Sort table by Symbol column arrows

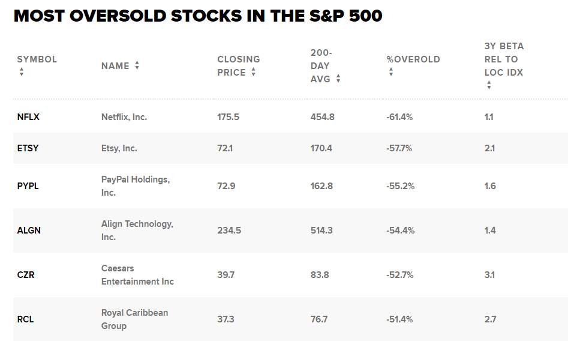click(x=22, y=72)
